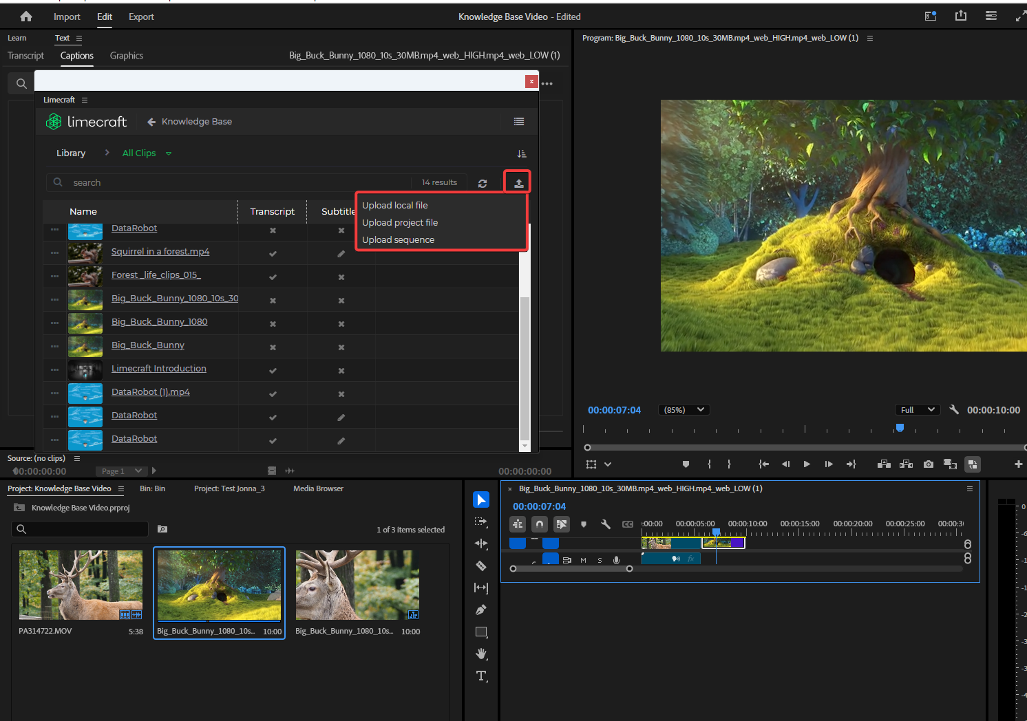Choose Upload project file
1027x721 pixels.
pos(400,223)
